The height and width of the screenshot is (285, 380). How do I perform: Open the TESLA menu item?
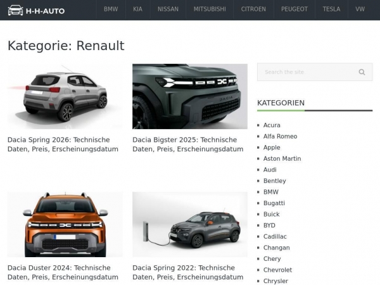[331, 9]
